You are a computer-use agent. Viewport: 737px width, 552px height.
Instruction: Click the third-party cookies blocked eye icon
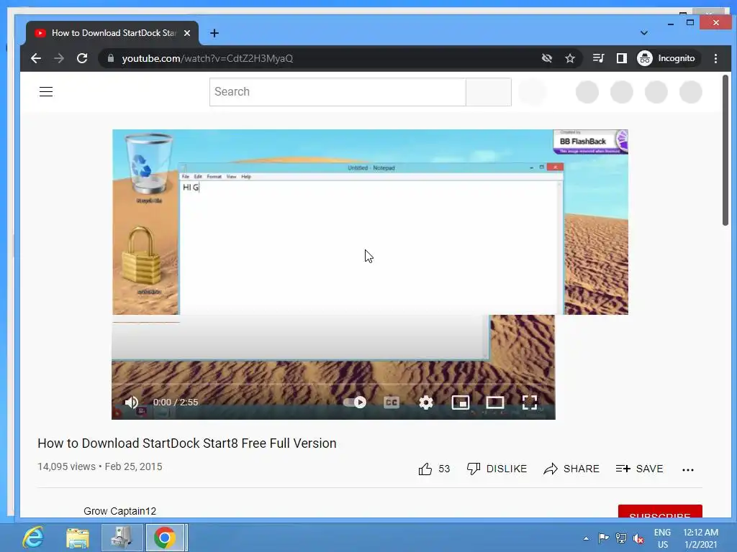(547, 58)
